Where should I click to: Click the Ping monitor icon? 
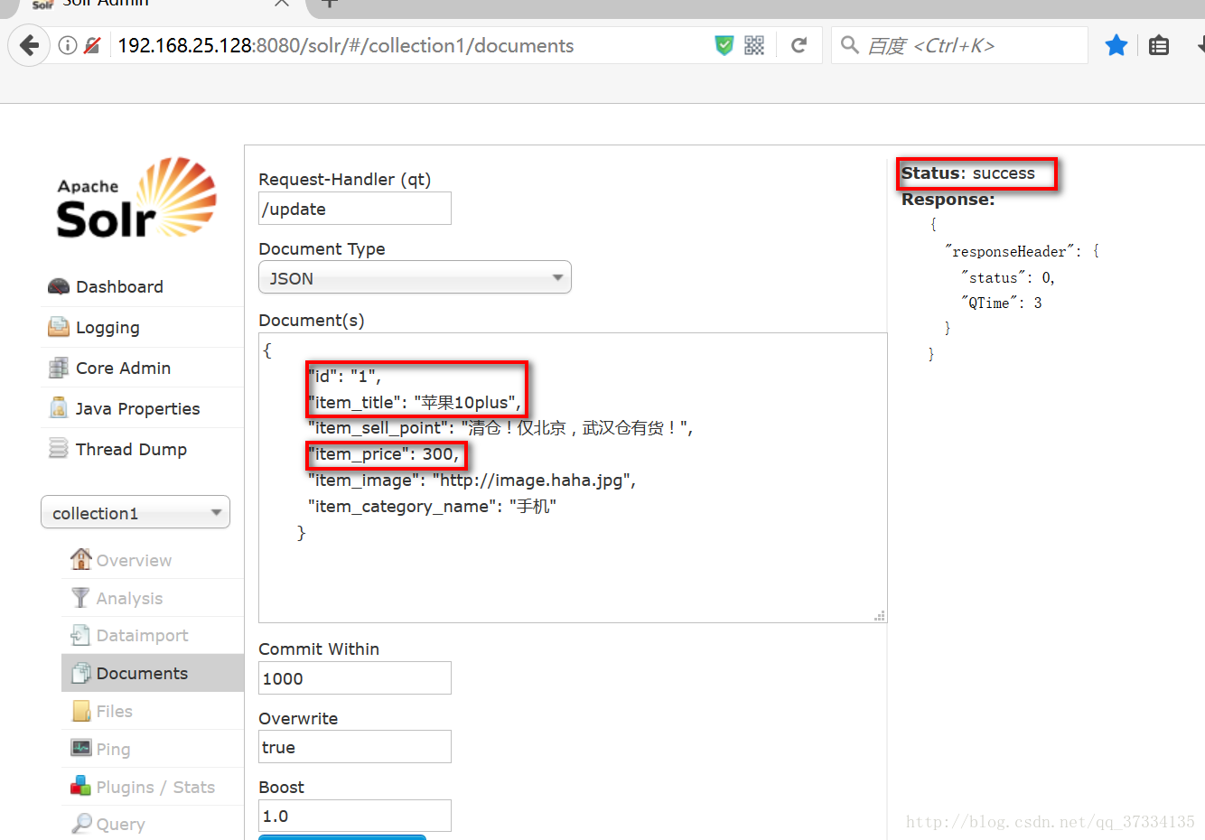coord(81,748)
